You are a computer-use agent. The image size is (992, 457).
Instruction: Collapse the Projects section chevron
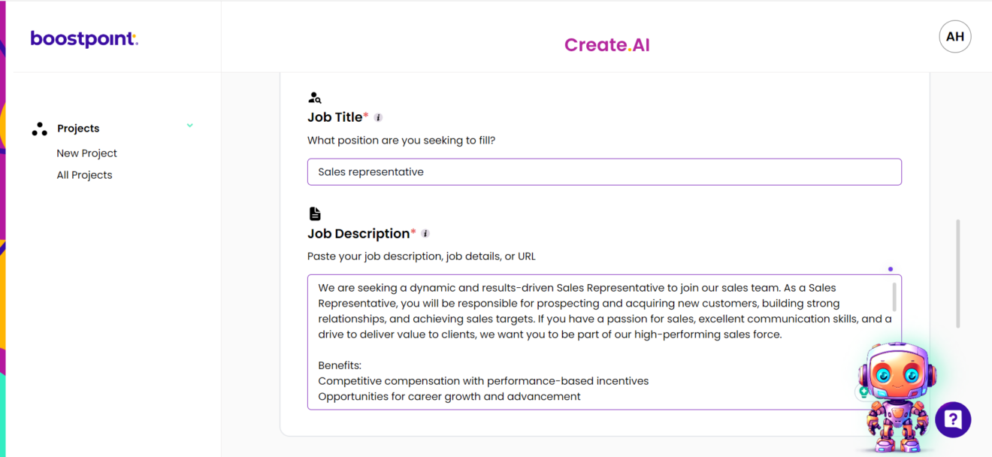(x=189, y=126)
